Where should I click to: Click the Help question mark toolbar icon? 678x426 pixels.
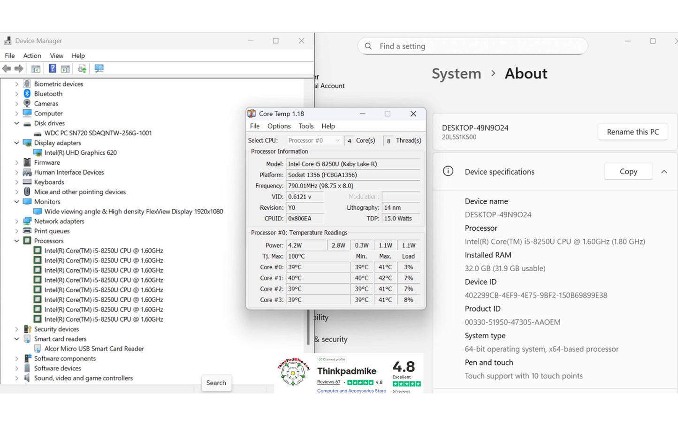[x=52, y=69]
